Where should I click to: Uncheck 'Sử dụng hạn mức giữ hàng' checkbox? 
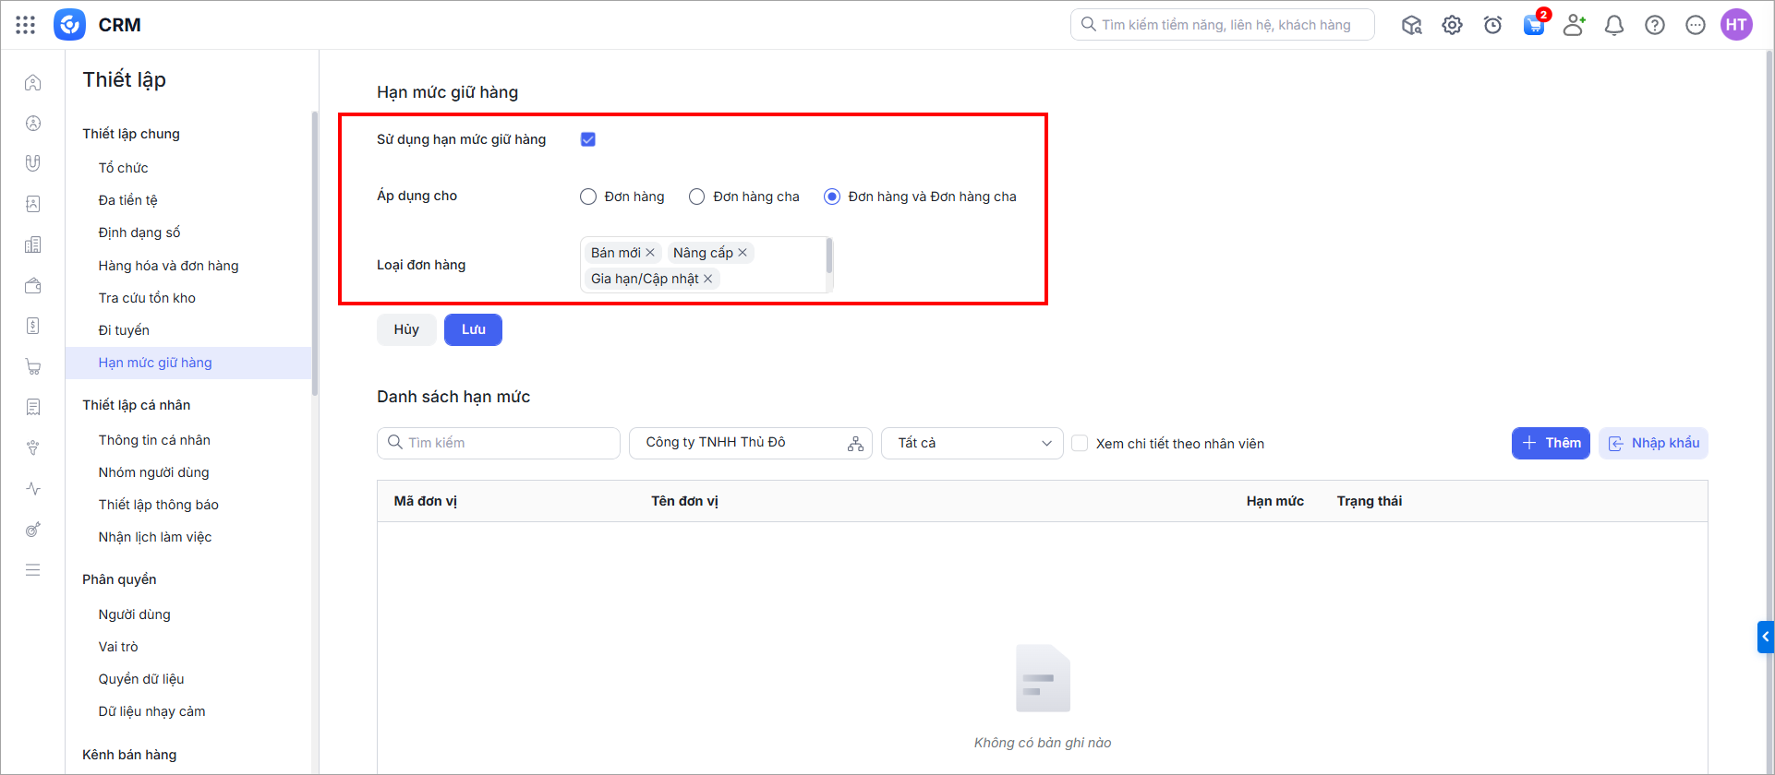pos(588,139)
